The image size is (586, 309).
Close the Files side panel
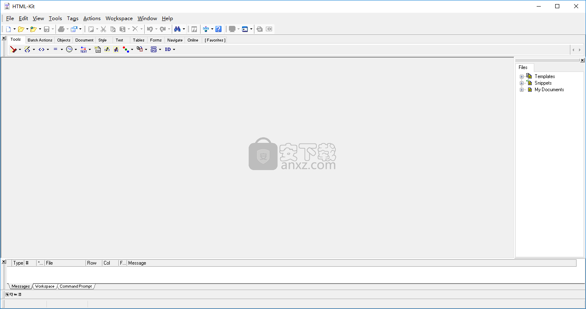coord(582,60)
